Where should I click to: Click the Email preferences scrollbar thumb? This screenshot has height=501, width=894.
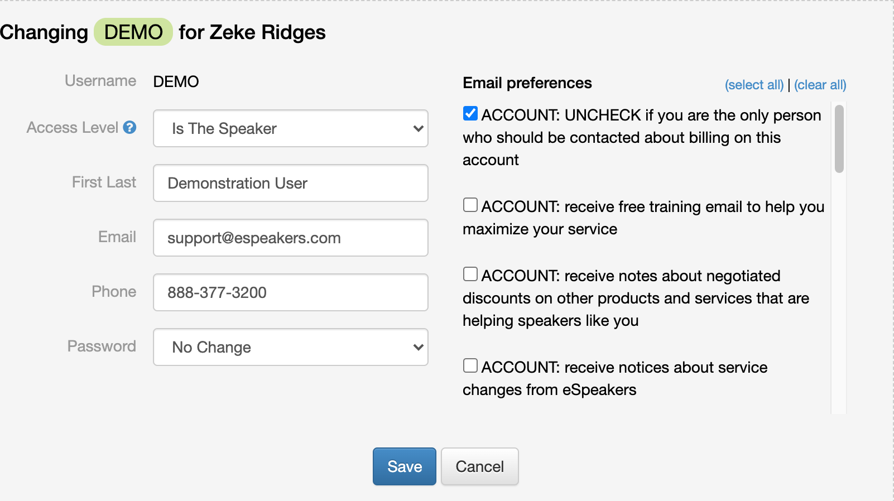[x=839, y=139]
